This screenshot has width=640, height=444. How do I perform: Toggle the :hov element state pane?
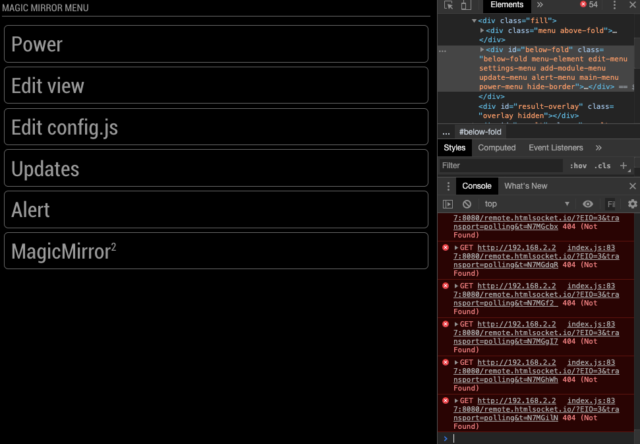pyautogui.click(x=578, y=166)
